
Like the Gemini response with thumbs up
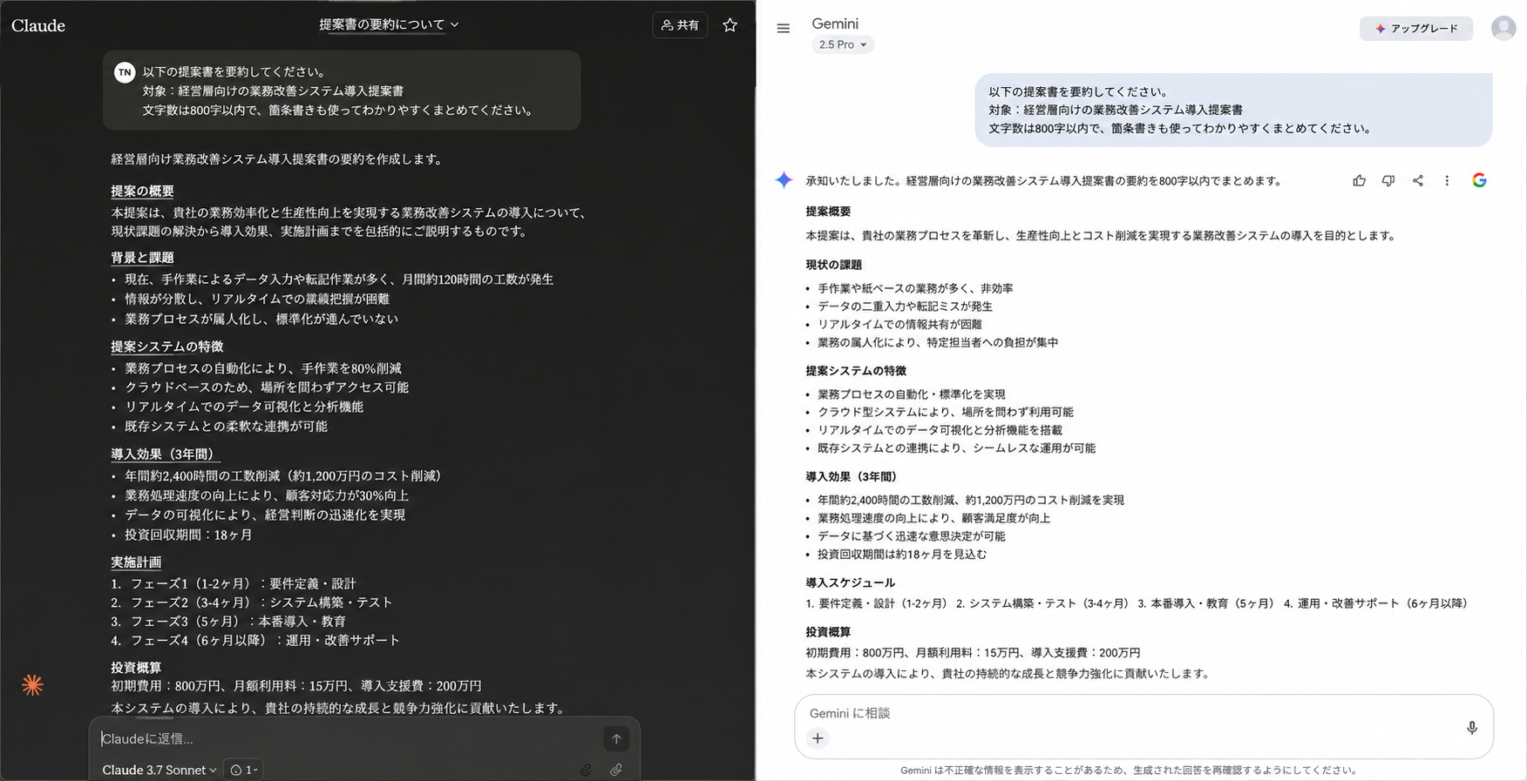(1359, 180)
